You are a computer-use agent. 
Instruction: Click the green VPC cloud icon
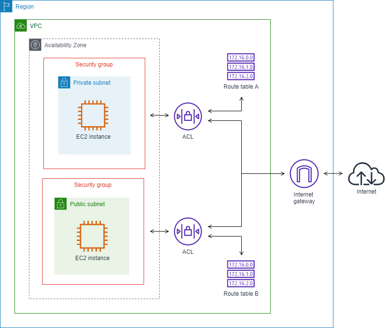coord(21,26)
